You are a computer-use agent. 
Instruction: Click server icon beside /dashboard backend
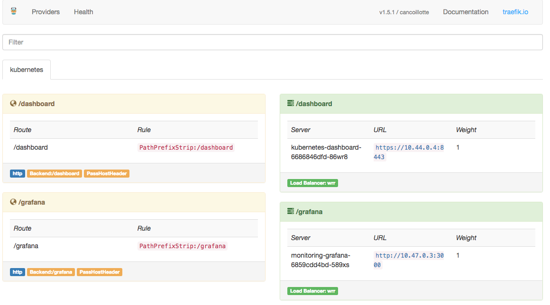tap(291, 103)
